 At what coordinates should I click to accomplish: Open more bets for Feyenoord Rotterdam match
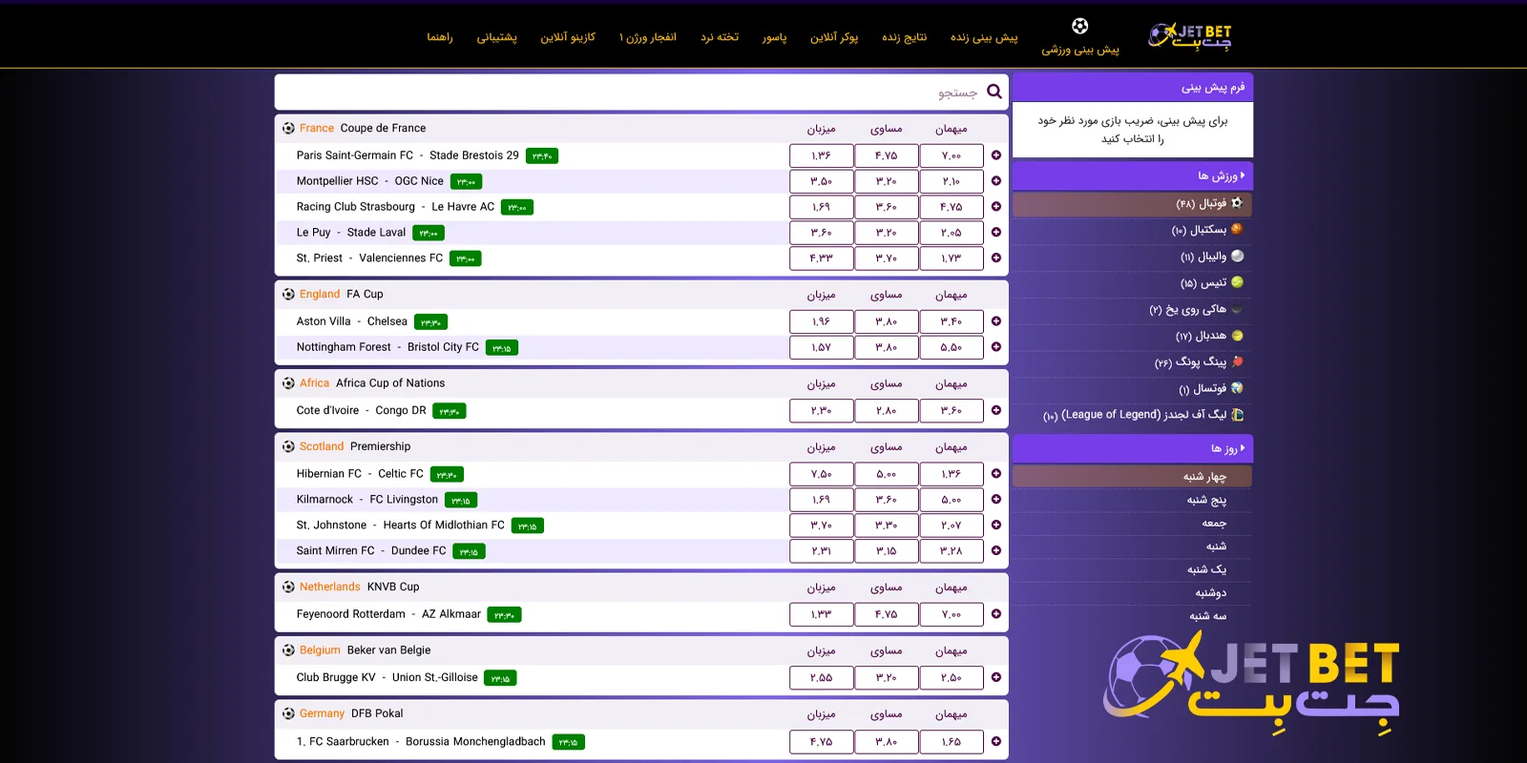(996, 614)
